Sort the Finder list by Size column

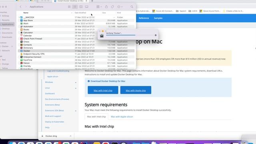[104, 13]
